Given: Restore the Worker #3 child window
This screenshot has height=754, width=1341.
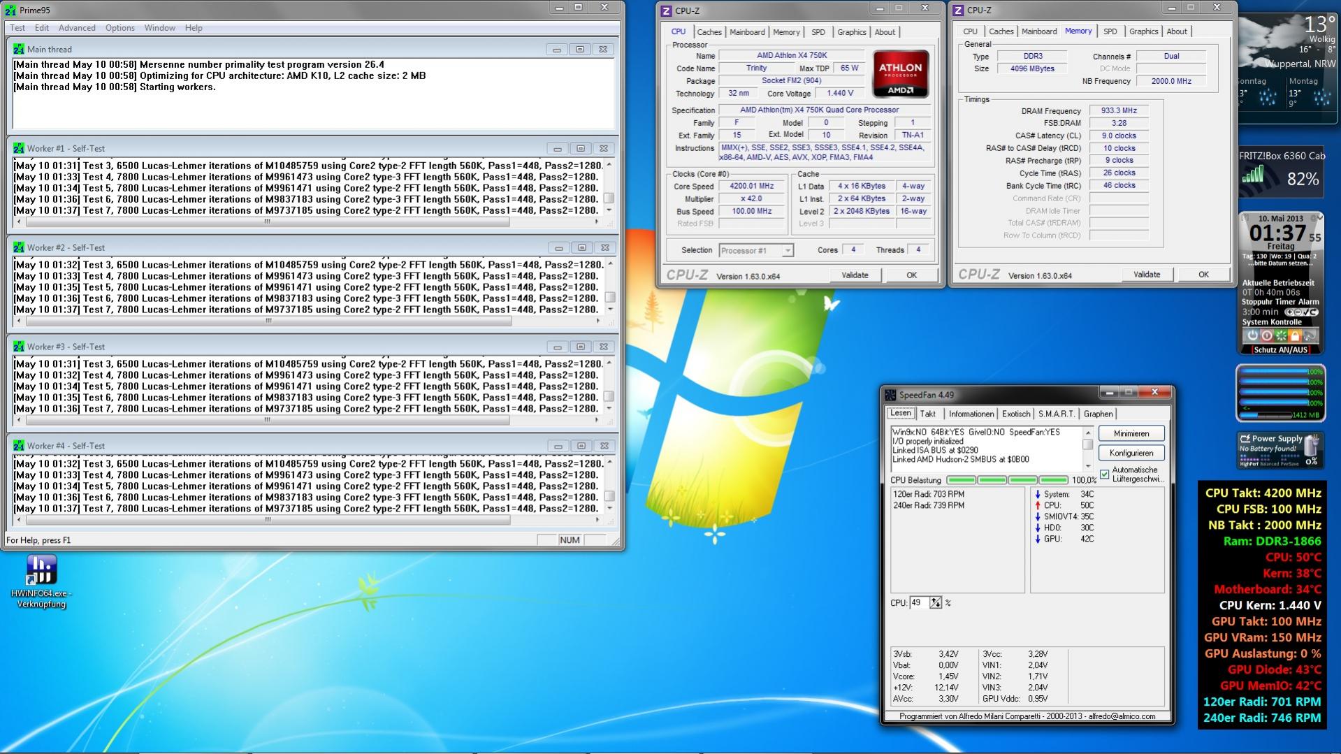Looking at the screenshot, I should pyautogui.click(x=581, y=347).
